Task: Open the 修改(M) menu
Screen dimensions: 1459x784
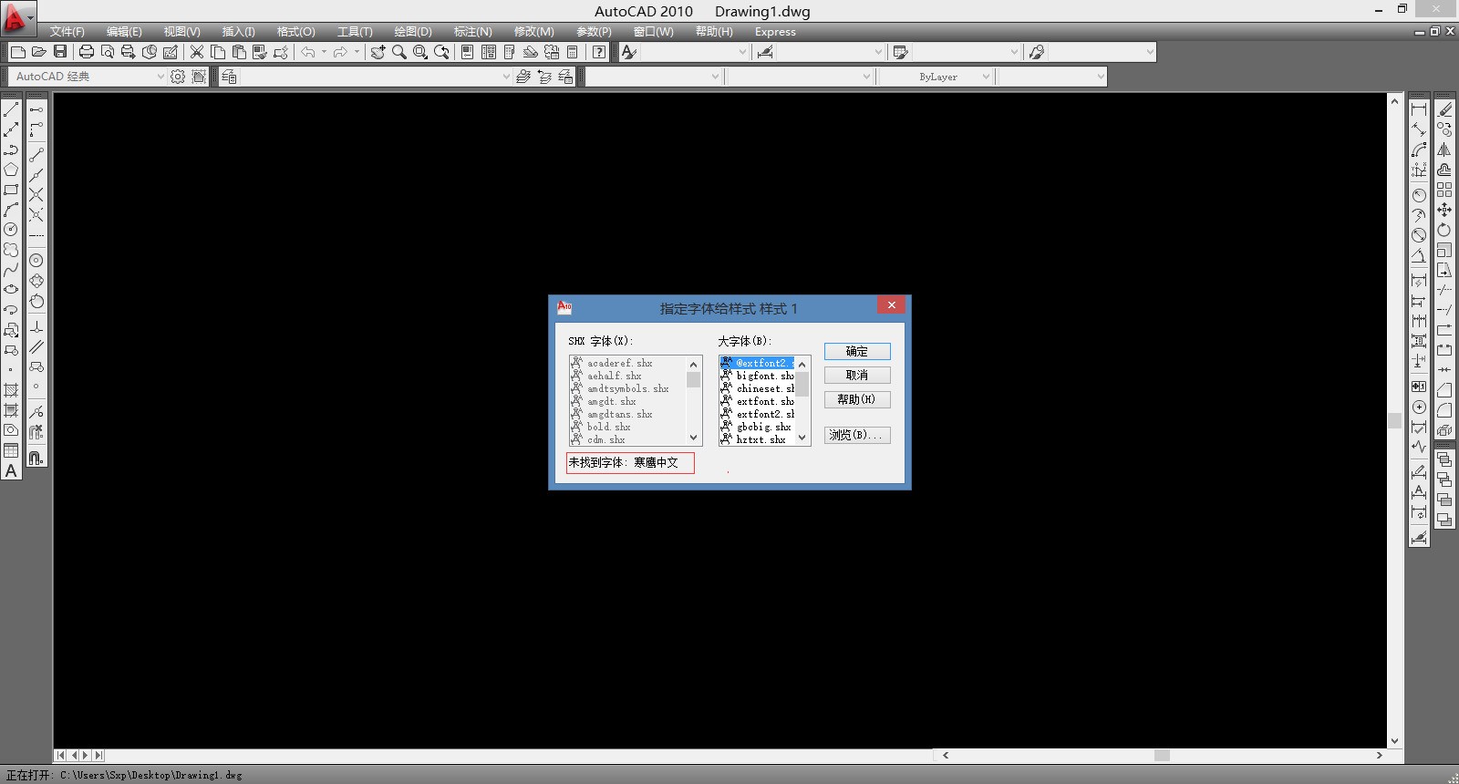Action: pyautogui.click(x=533, y=31)
